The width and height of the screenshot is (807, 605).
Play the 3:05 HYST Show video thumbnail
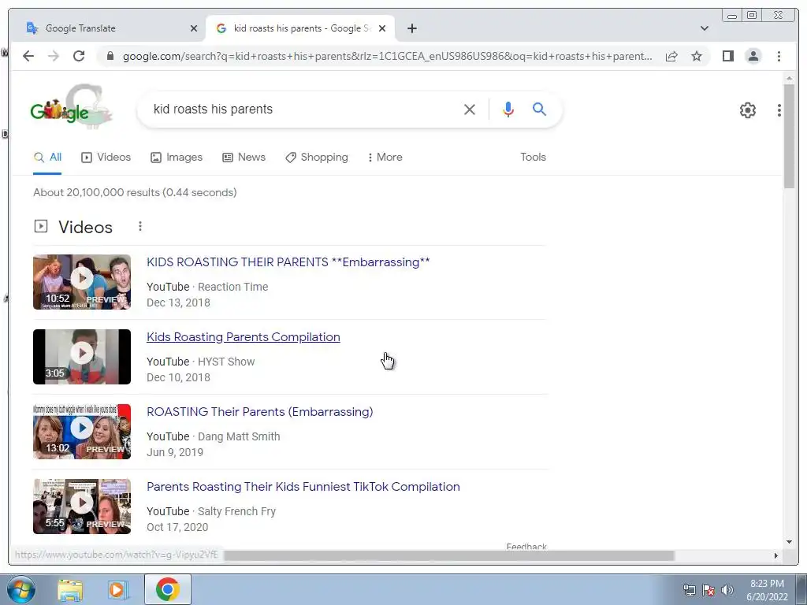point(82,357)
